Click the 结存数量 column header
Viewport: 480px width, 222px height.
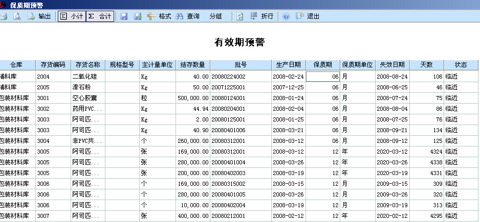pyautogui.click(x=193, y=65)
